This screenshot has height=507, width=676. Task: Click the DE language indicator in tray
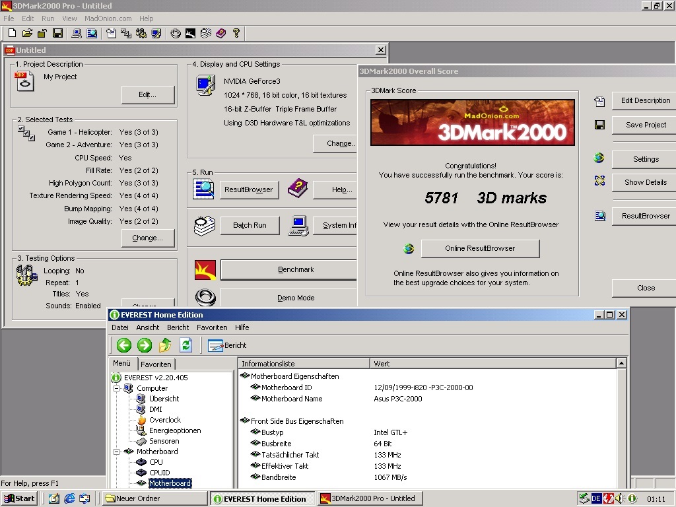tap(596, 499)
